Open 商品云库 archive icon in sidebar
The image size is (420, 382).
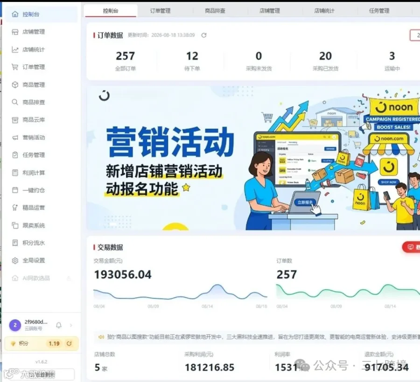click(x=15, y=120)
